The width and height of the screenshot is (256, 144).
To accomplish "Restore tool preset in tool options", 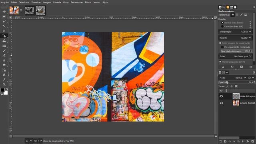I will coord(232,67).
